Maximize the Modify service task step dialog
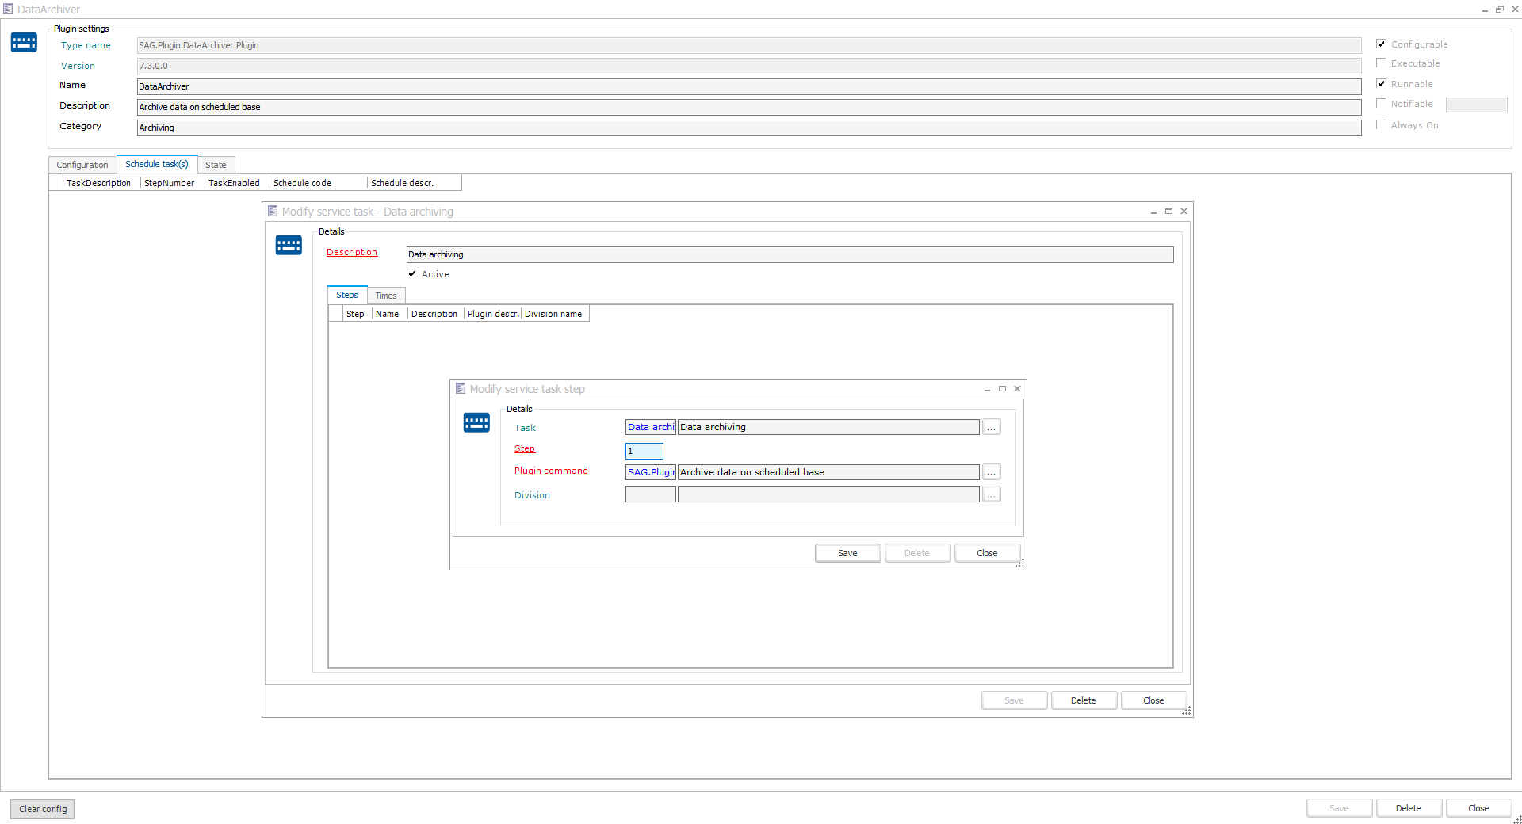Viewport: 1522px width, 824px height. tap(1002, 389)
